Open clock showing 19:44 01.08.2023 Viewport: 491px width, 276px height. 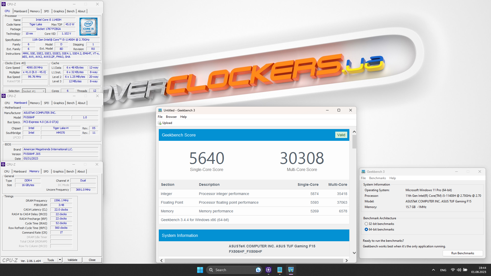[479, 270]
